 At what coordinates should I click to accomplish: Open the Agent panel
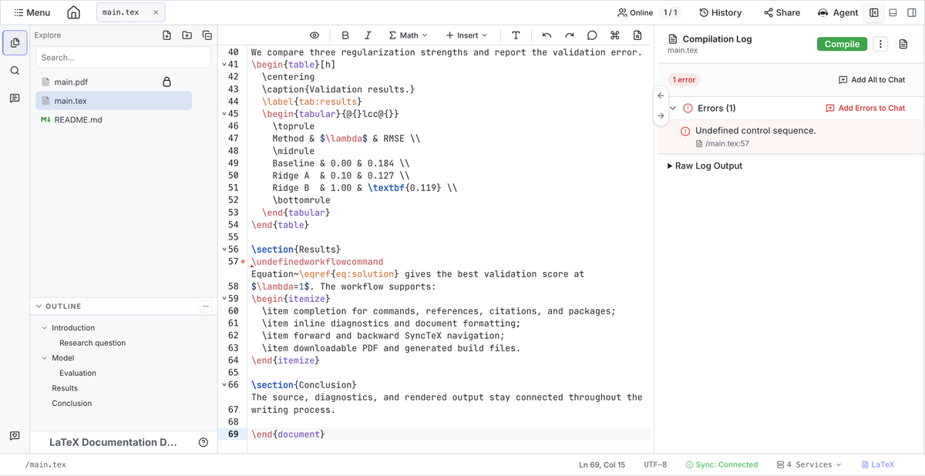838,12
